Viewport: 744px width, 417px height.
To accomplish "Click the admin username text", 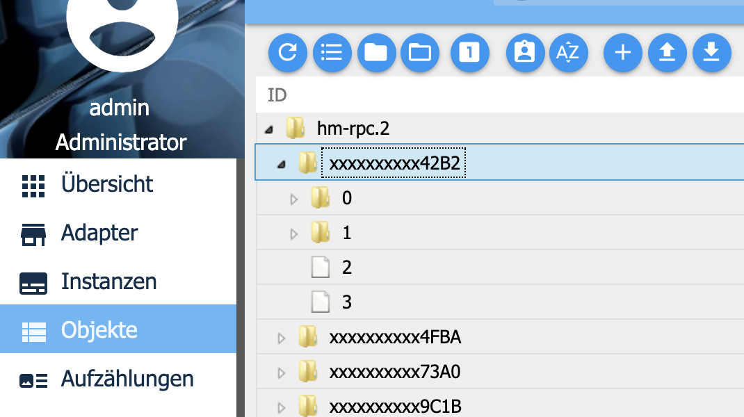I will (x=119, y=108).
